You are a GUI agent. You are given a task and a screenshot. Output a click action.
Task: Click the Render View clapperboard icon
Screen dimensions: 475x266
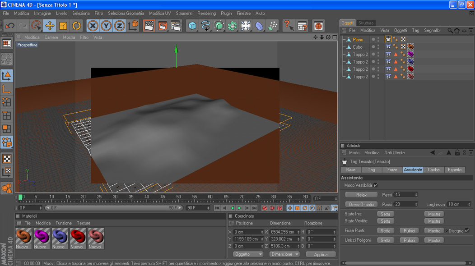click(149, 26)
